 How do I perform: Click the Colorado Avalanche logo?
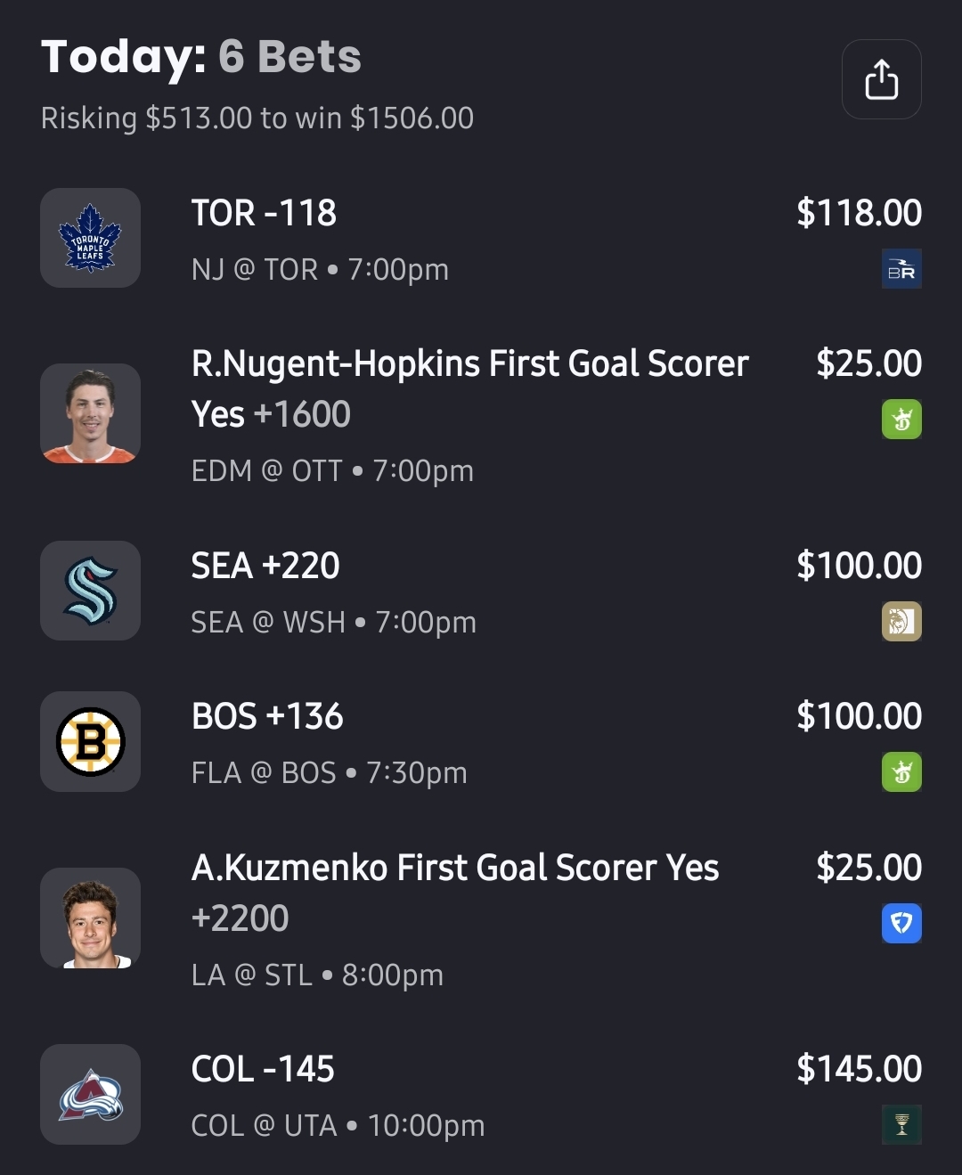pyautogui.click(x=90, y=1094)
